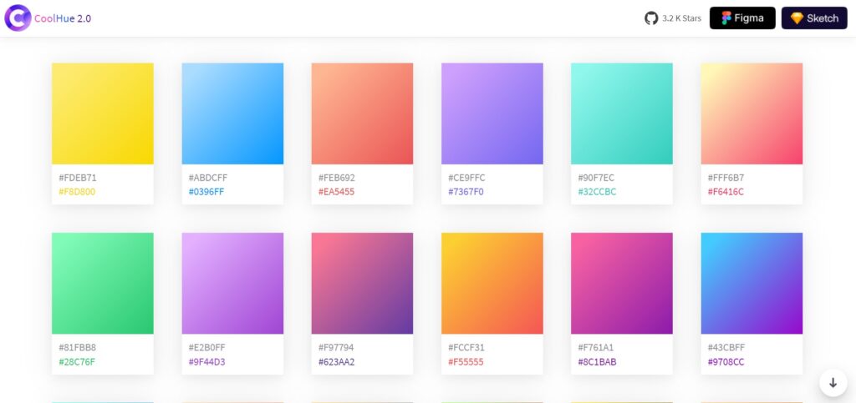Copy hex code #F761A1
Viewport: 856px width, 403px height.
pos(595,347)
